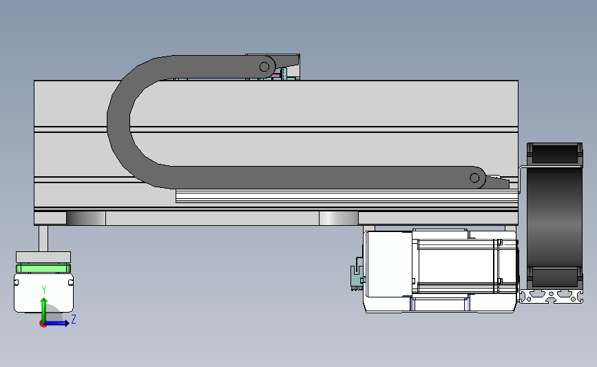Click the green Y axis arrow of triad
Screen dimensions: 597x367
(x=44, y=310)
